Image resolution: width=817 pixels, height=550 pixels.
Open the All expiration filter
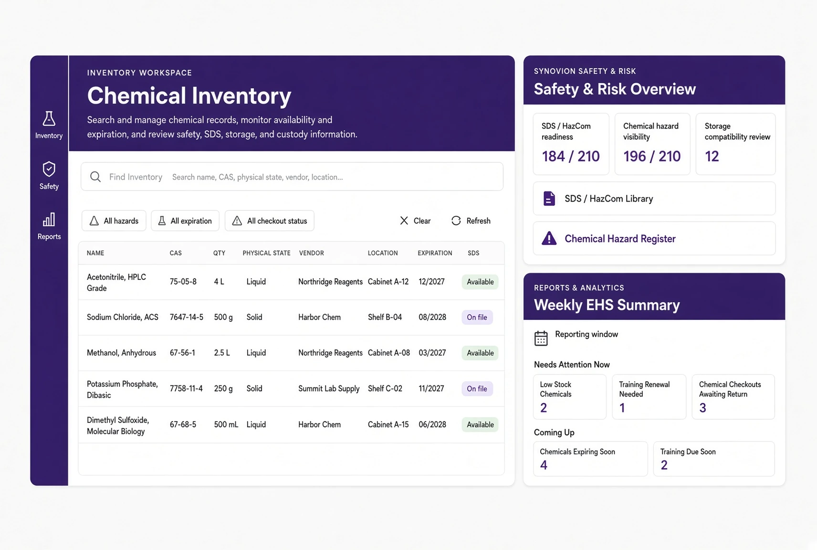point(185,221)
